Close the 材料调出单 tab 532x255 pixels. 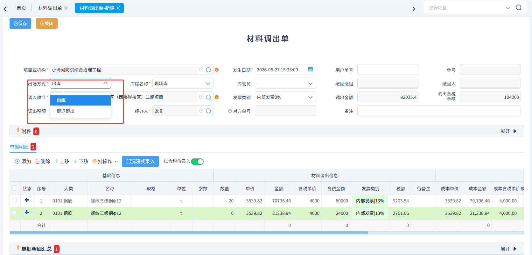(x=66, y=8)
